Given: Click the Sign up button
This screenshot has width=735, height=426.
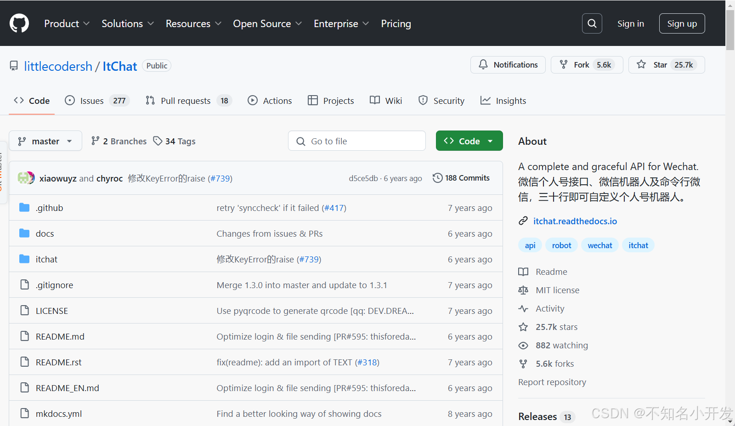Looking at the screenshot, I should click(682, 23).
